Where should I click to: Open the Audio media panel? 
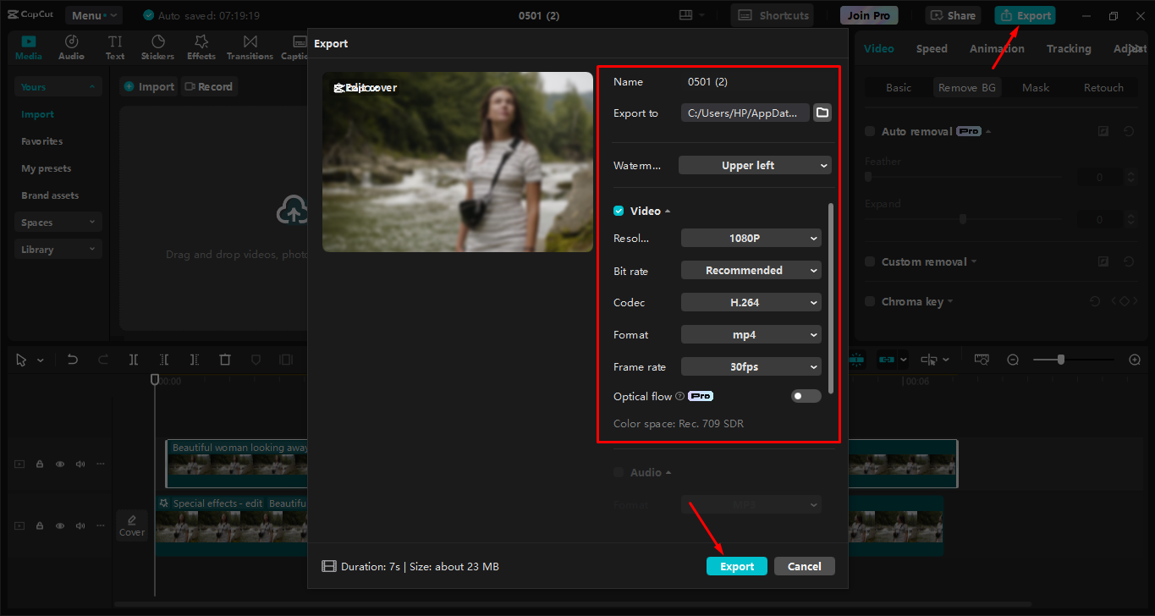(x=71, y=47)
